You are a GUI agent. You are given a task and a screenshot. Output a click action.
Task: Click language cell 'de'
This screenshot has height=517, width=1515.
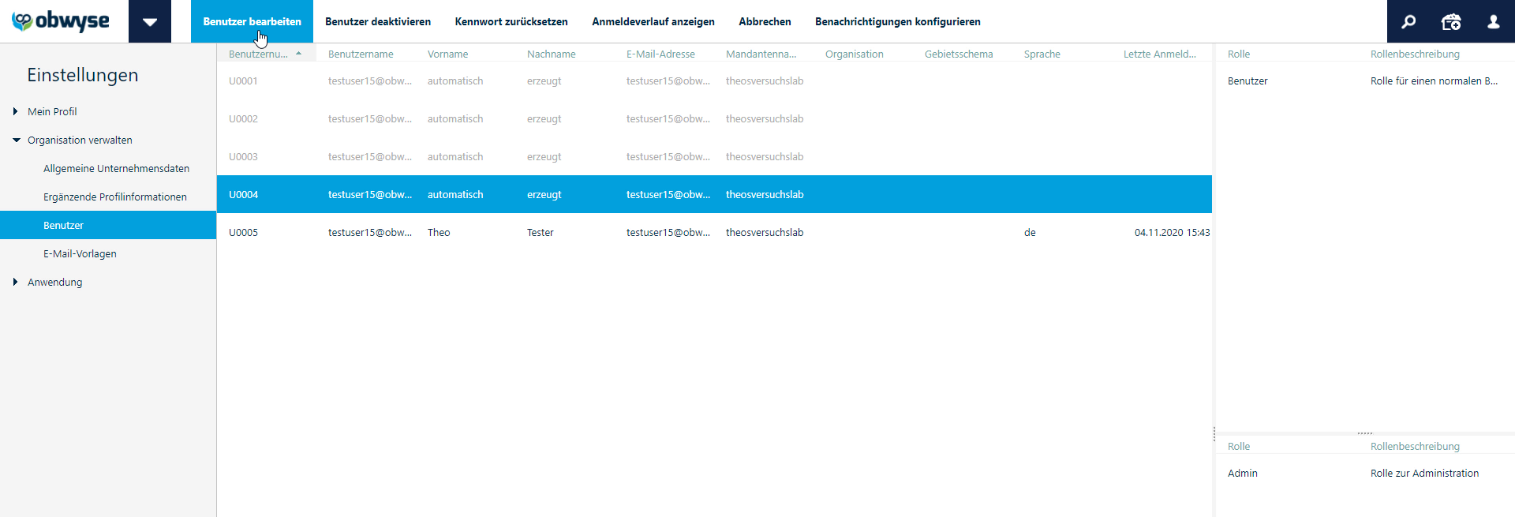click(1030, 232)
